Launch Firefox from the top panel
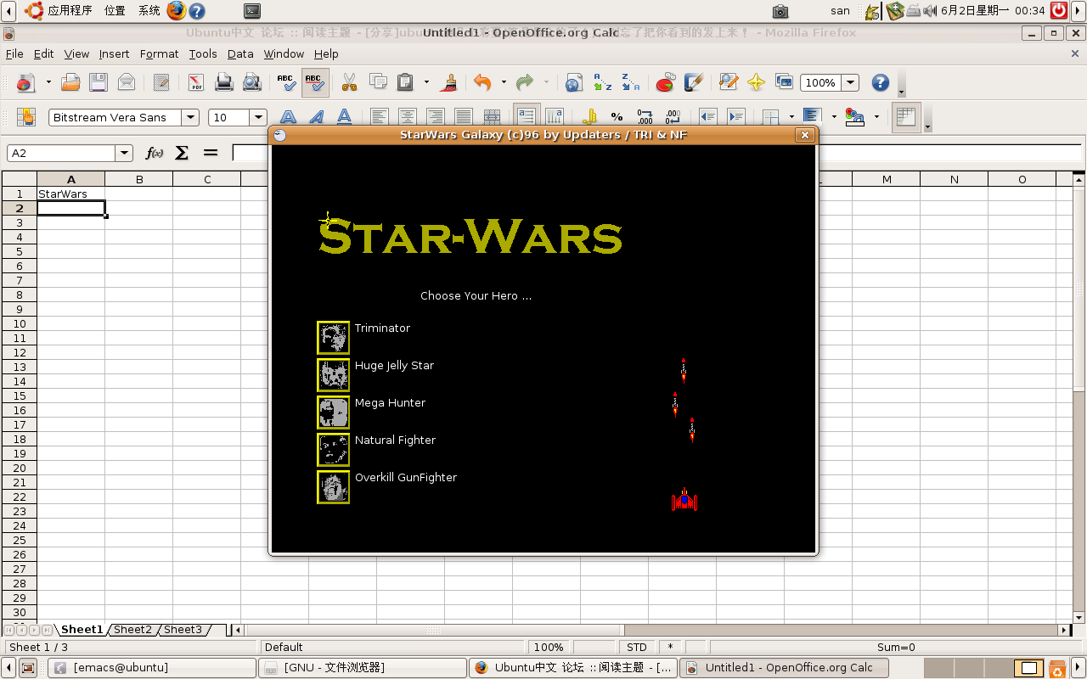Viewport: 1087px width, 679px height. pos(177,10)
